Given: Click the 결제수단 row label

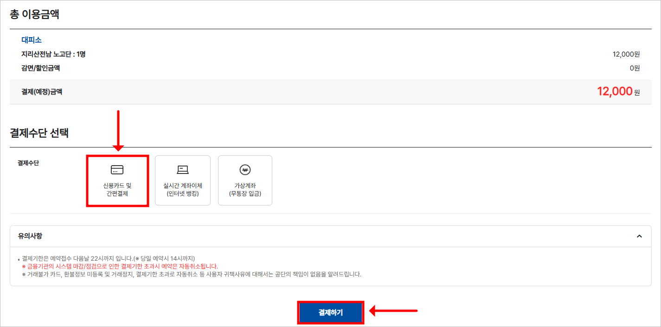Looking at the screenshot, I should point(28,163).
